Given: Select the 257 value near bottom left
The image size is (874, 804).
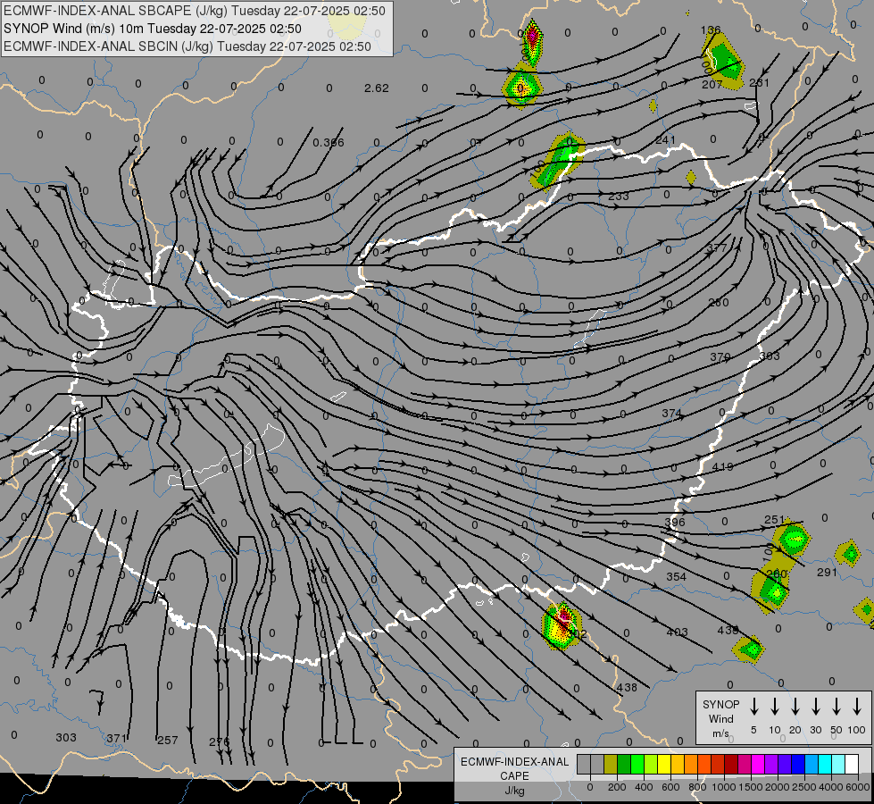Looking at the screenshot, I should [x=167, y=741].
